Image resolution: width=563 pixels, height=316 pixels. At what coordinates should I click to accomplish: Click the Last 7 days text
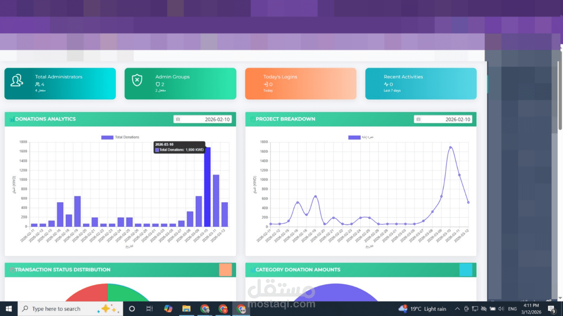(x=392, y=91)
